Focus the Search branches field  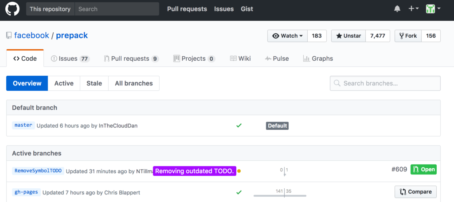click(x=385, y=83)
